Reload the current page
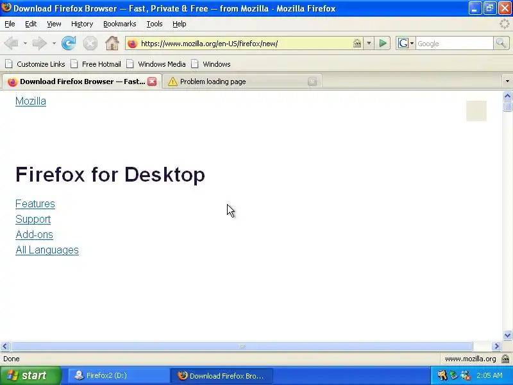The image size is (513, 385). (x=69, y=43)
